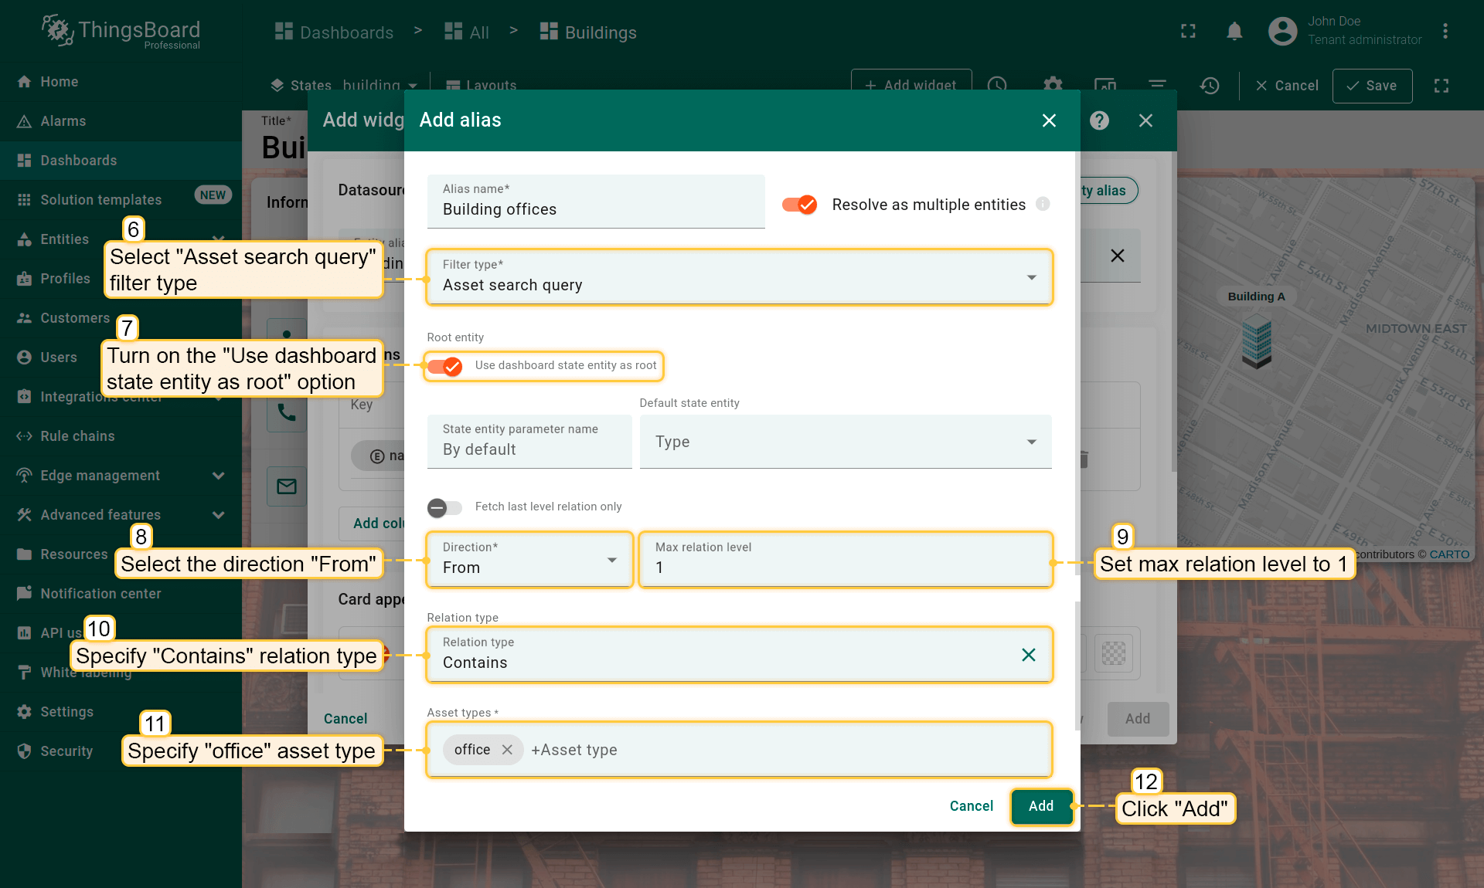Screen dimensions: 1484x888
Task: Click the notifications bell icon
Action: pyautogui.click(x=1234, y=32)
